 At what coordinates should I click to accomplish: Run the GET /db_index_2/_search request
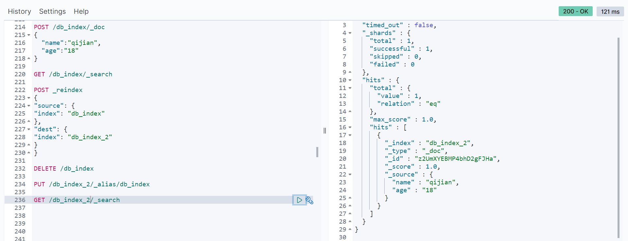coord(299,200)
